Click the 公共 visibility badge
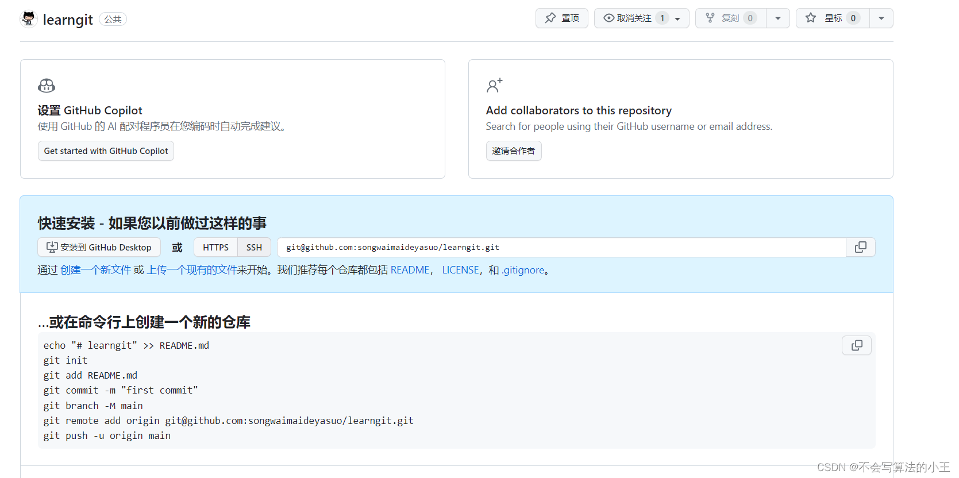 coord(113,19)
